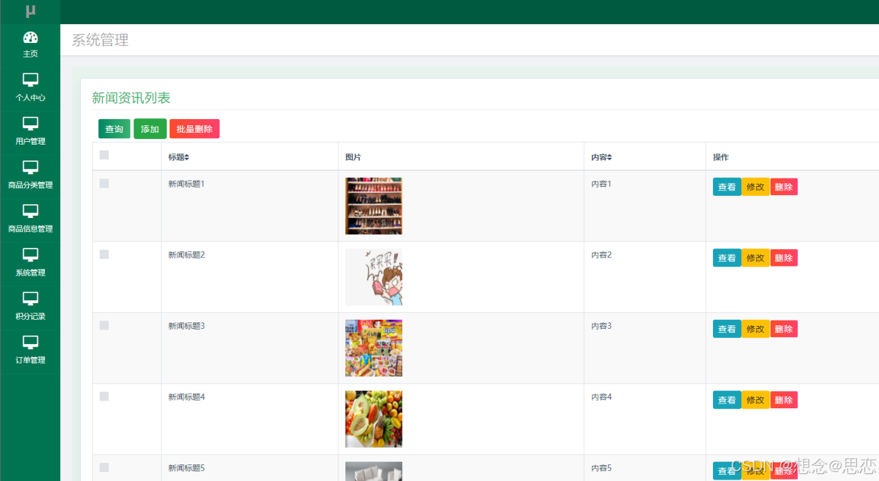The width and height of the screenshot is (879, 481).
Task: Check the box for 新闻标题5 row
Action: pos(105,468)
